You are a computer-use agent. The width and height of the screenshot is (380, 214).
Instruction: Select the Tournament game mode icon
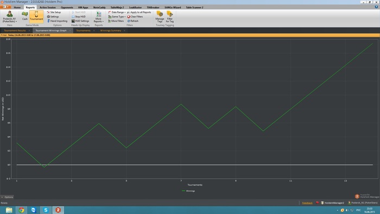pos(36,16)
